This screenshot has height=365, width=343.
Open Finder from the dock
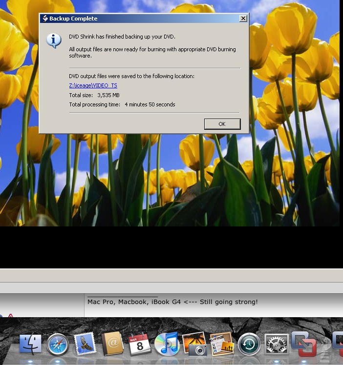coord(30,344)
